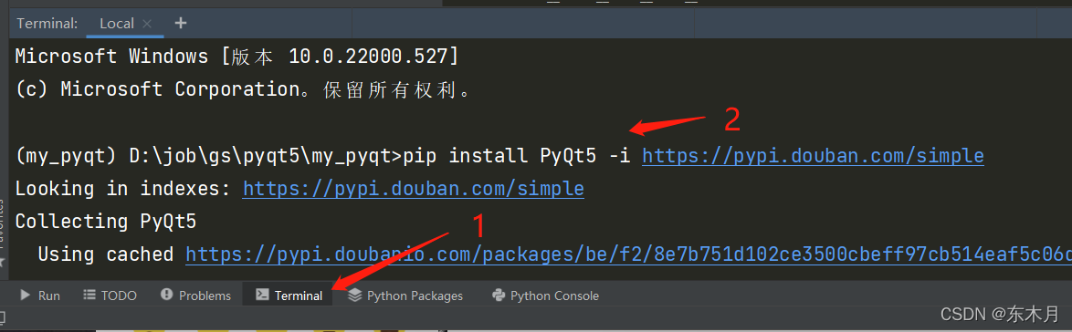This screenshot has width=1072, height=332.
Task: Open the cached doubanio packages link
Action: 629,254
